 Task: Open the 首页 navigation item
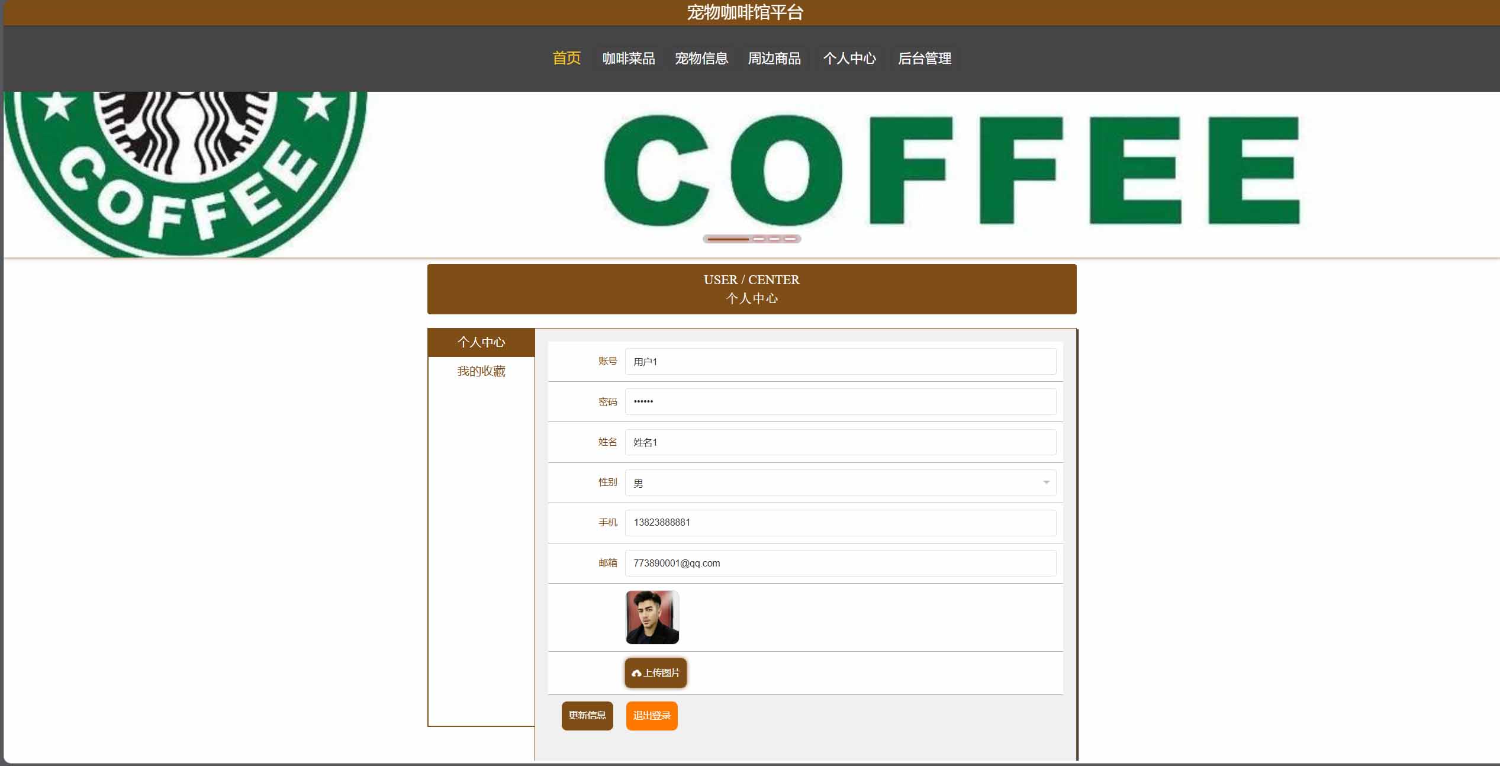[566, 58]
